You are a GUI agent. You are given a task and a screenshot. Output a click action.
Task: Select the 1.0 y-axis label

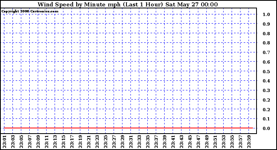coord(266,14)
